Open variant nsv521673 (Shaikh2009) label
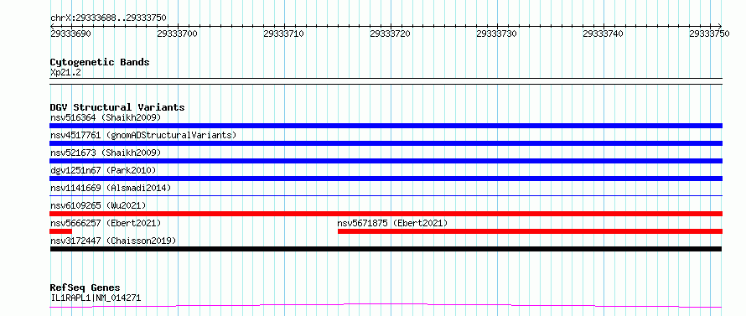746x316 pixels. click(106, 153)
